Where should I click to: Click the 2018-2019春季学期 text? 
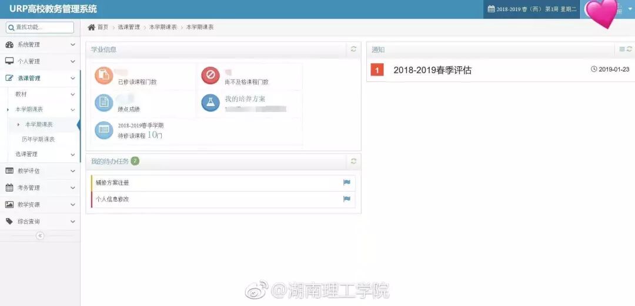click(141, 125)
